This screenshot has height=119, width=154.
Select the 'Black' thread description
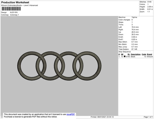133,57
